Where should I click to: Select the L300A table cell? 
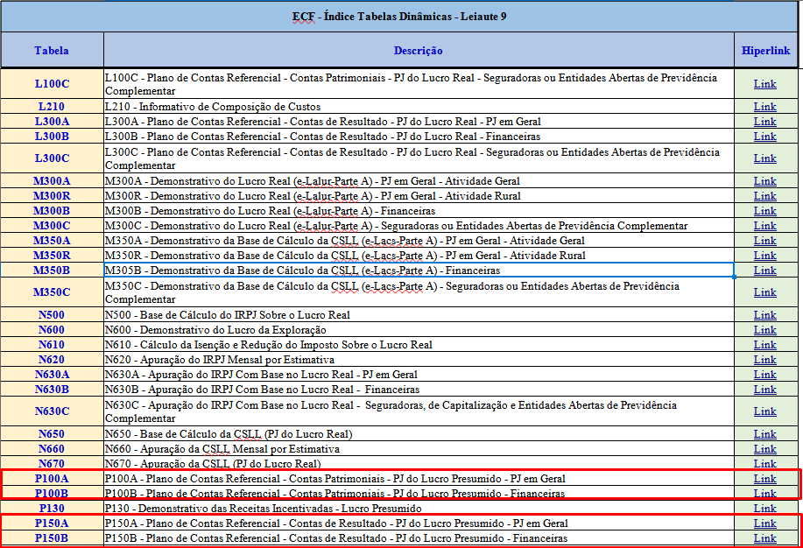pos(53,122)
